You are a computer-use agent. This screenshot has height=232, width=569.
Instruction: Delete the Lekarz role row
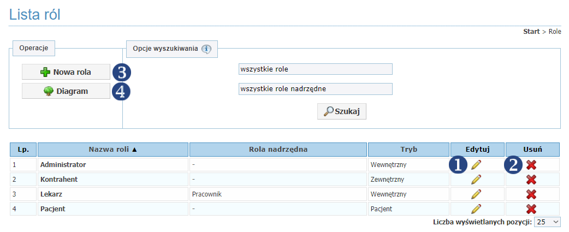[531, 194]
